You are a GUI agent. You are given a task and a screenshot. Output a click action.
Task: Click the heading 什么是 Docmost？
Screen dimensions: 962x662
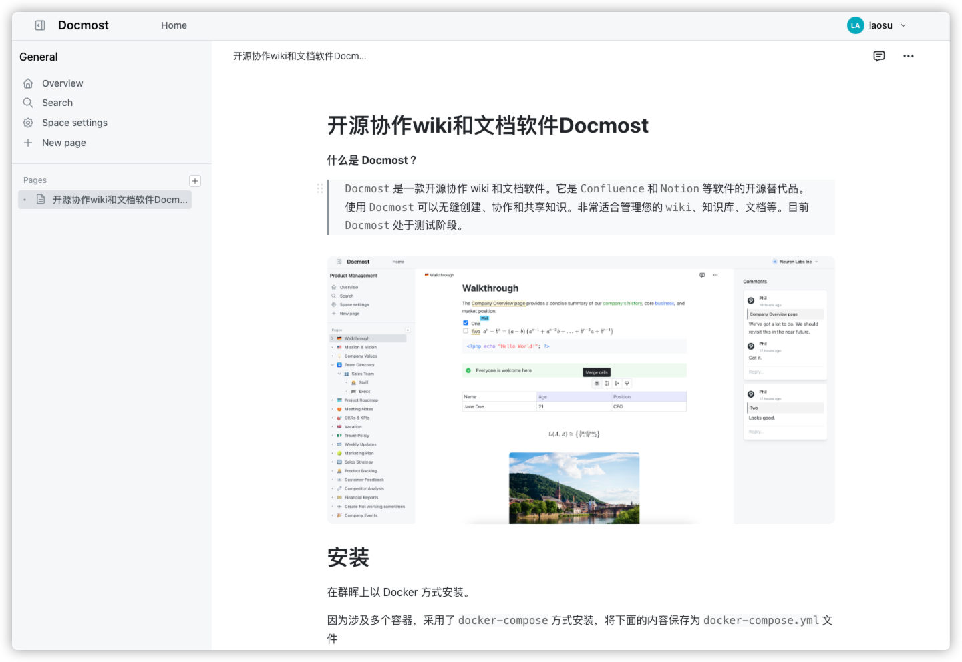[x=372, y=160]
